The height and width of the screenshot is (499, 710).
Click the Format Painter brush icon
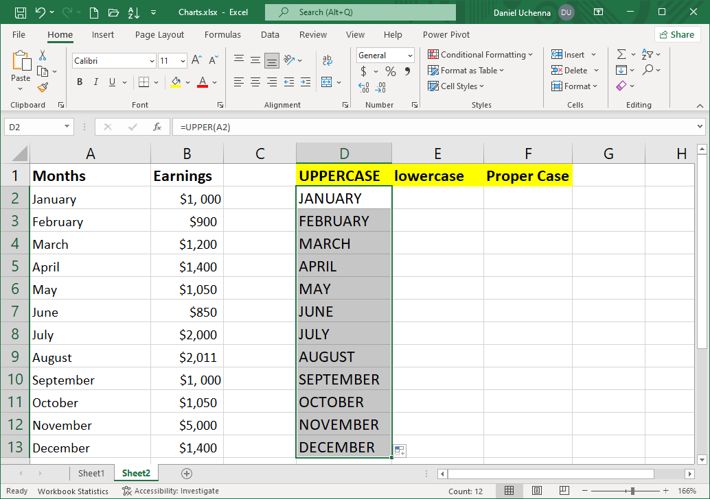click(x=43, y=87)
